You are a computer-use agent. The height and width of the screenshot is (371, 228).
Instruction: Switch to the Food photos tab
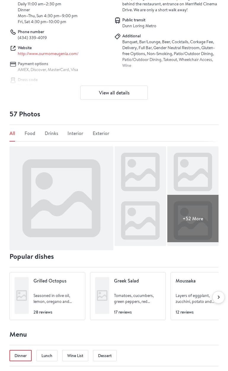(x=30, y=133)
